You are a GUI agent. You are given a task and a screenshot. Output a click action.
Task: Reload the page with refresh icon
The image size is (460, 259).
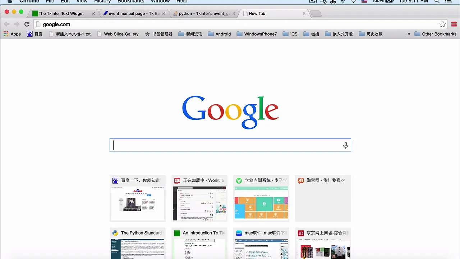tap(27, 24)
